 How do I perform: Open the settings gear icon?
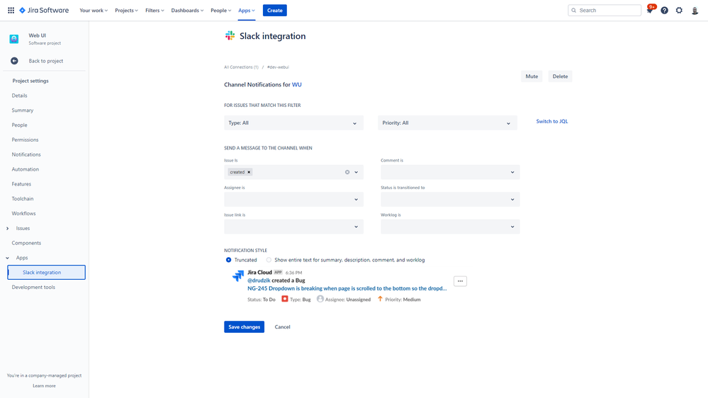pos(679,10)
